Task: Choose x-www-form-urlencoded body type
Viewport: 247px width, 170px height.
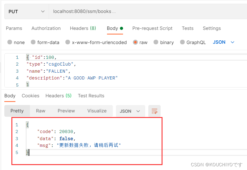Action: coord(68,42)
